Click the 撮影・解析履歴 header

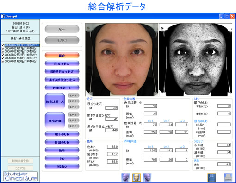20,38
